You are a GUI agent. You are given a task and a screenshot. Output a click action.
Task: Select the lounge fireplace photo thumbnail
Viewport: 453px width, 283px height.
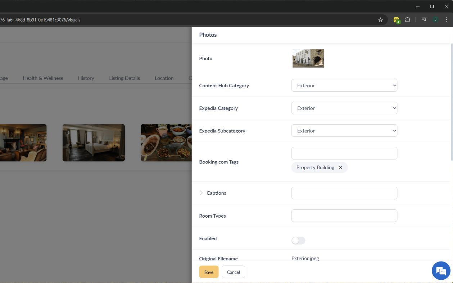tap(23, 143)
